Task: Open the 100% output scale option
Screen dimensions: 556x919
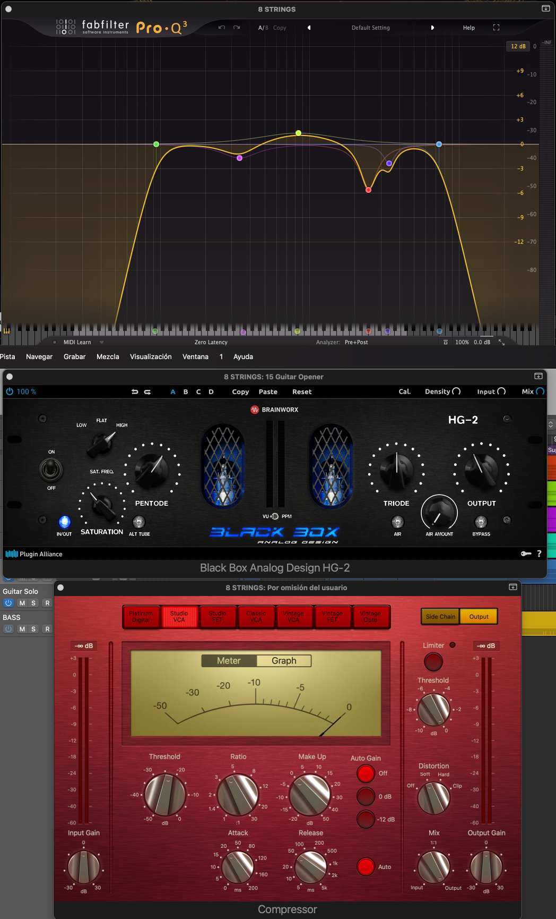Action: 462,343
